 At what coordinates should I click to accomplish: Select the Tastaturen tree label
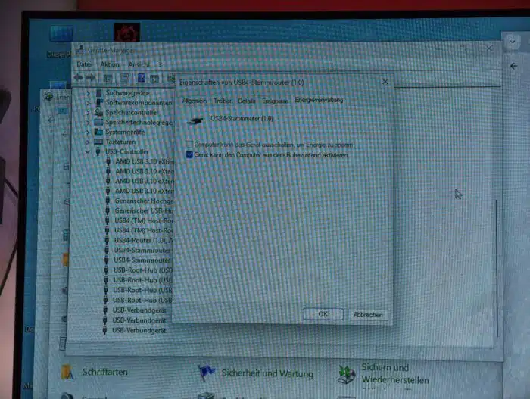(120, 142)
